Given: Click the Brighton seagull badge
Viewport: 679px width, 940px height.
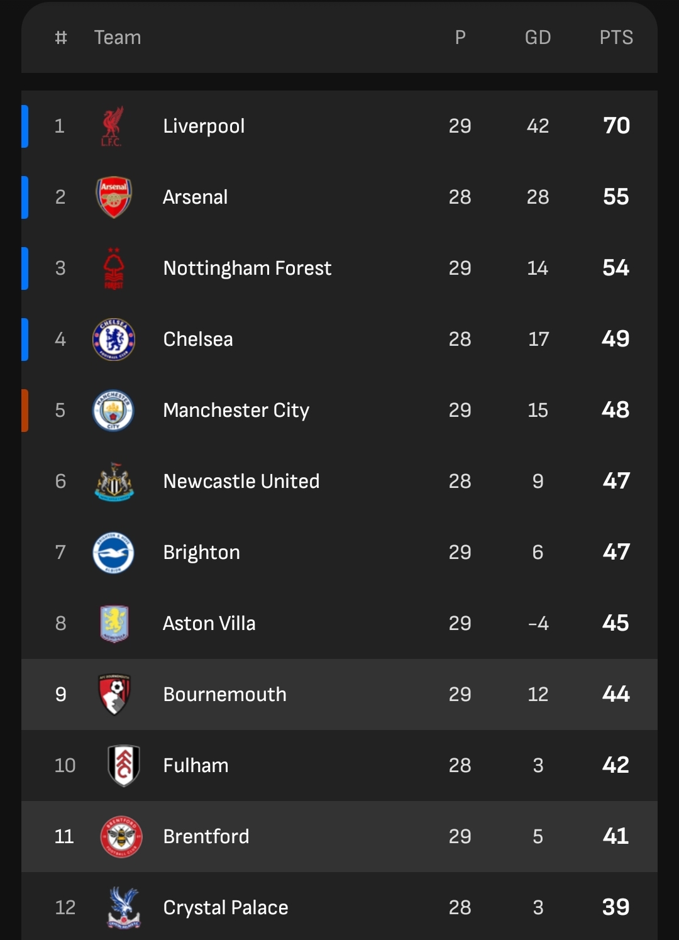Looking at the screenshot, I should (113, 553).
